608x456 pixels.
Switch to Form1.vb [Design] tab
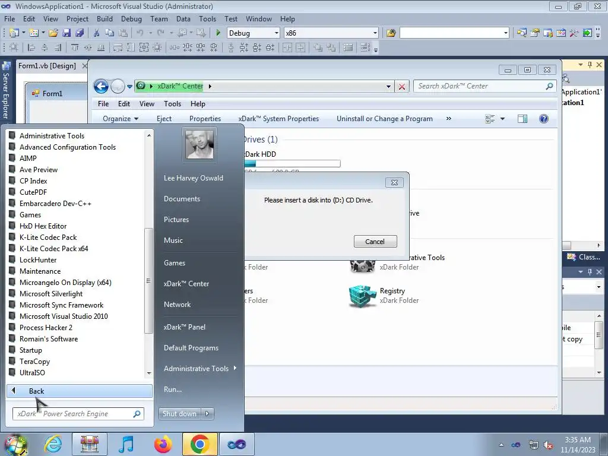coord(47,66)
